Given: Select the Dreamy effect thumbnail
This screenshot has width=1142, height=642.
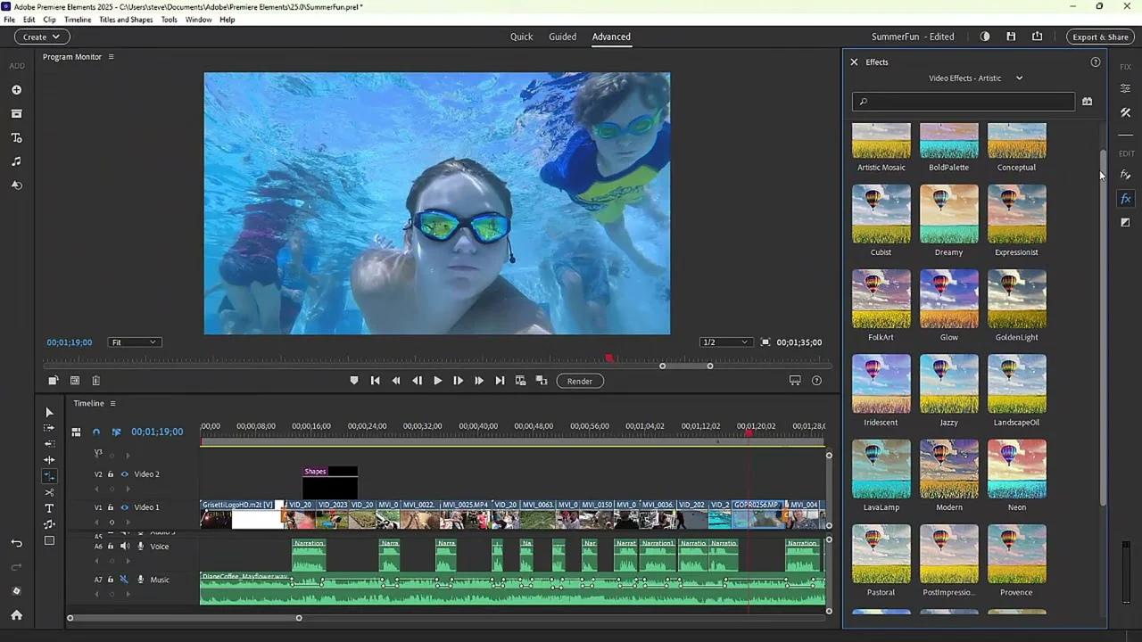Looking at the screenshot, I should [x=948, y=214].
